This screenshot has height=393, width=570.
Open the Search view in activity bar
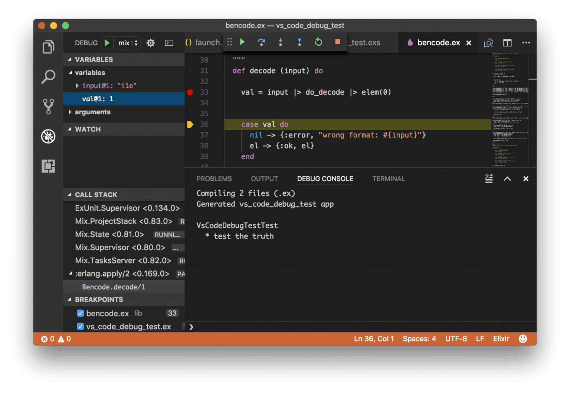point(48,77)
